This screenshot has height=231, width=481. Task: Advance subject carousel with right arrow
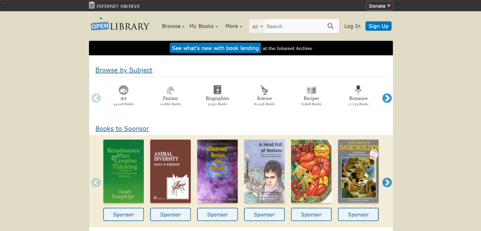click(x=387, y=98)
